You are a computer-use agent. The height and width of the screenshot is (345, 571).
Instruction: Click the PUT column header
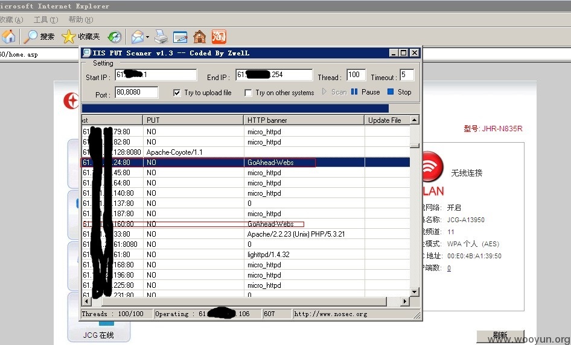[x=193, y=120]
